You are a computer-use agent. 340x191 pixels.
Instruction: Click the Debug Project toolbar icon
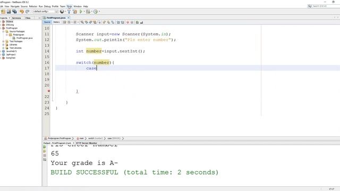tap(88, 12)
